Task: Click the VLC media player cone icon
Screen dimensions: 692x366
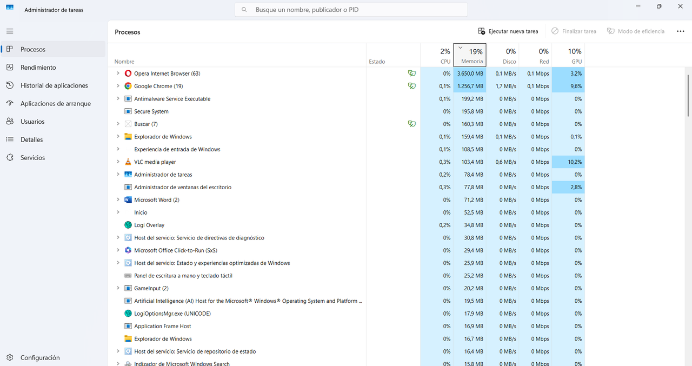Action: tap(128, 162)
